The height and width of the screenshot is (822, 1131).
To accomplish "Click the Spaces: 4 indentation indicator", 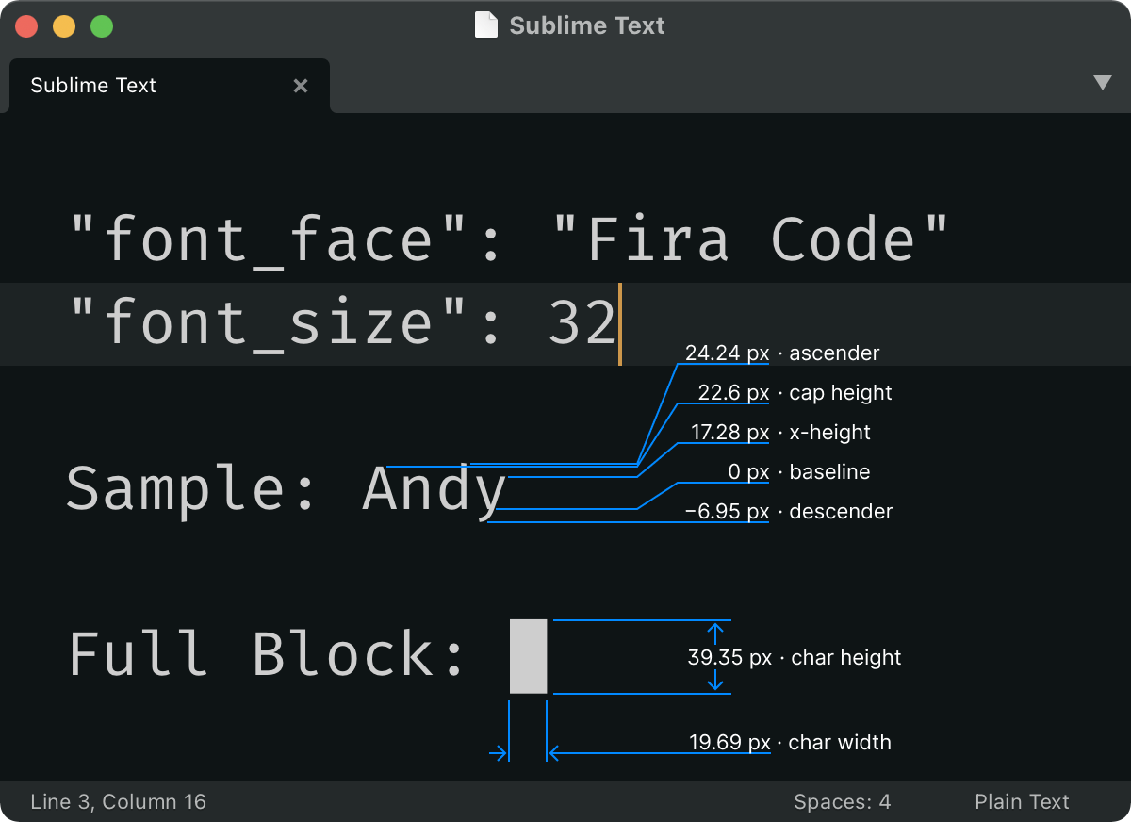I will pyautogui.click(x=842, y=801).
